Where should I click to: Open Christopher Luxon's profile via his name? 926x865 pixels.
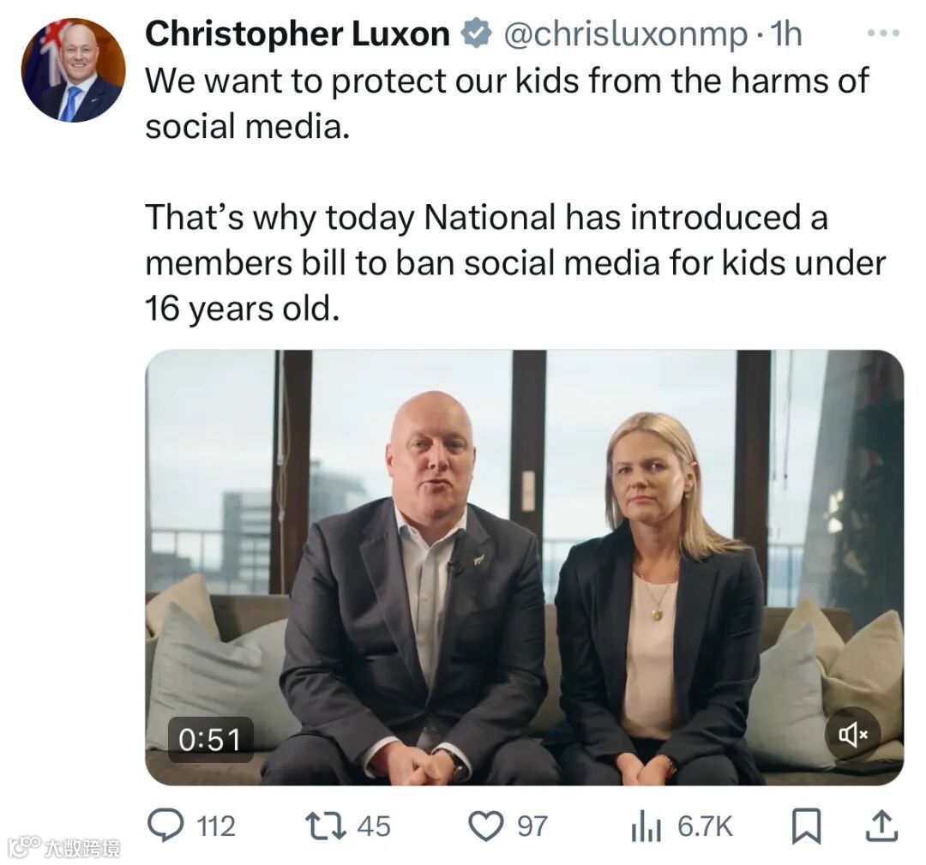point(297,33)
